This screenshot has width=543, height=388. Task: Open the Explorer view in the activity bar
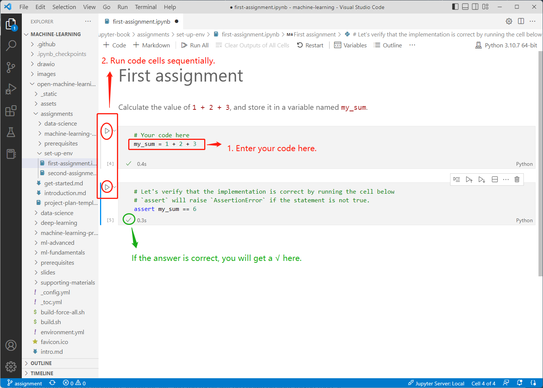[x=11, y=25]
